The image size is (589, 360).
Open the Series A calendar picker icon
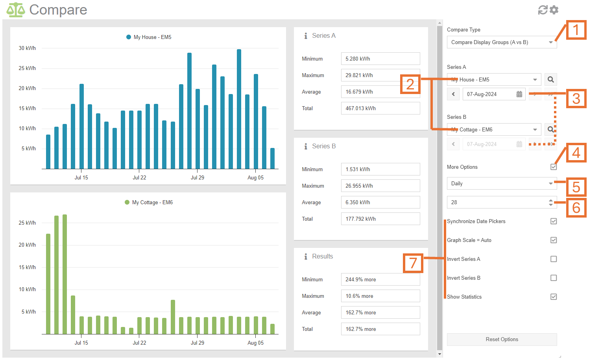click(519, 94)
